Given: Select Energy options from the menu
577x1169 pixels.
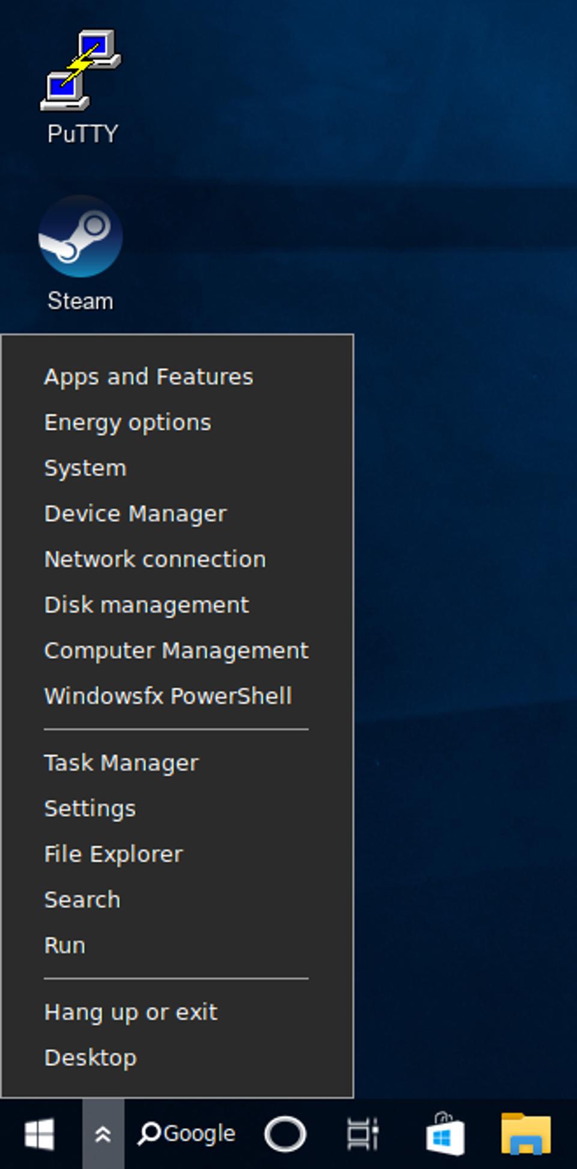Looking at the screenshot, I should coord(127,422).
